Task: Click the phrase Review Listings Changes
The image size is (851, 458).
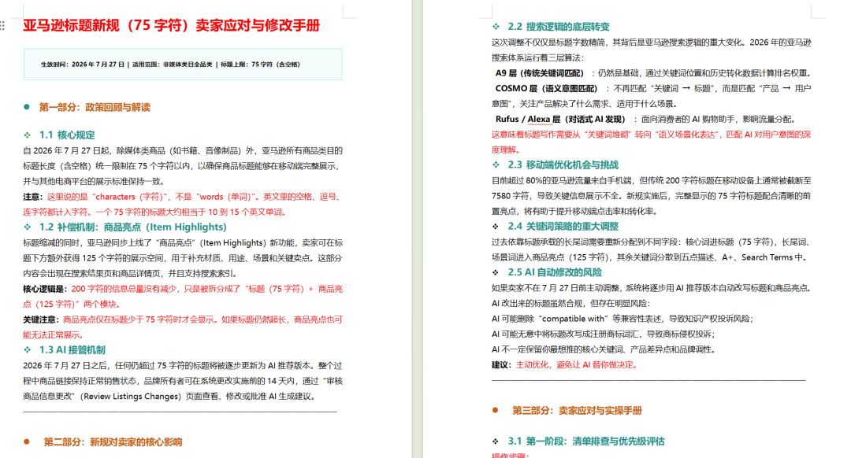Action: tap(132, 396)
